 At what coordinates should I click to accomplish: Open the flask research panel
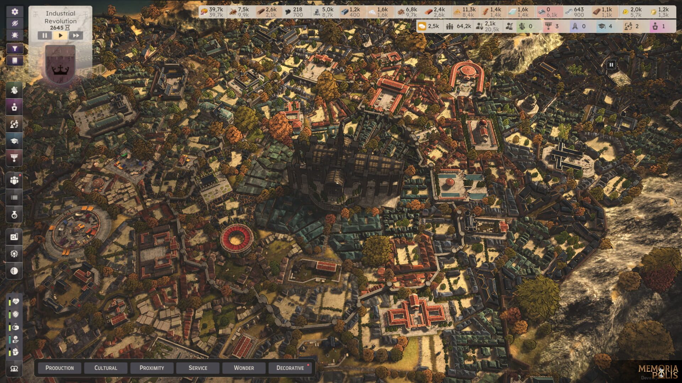[x=14, y=215]
